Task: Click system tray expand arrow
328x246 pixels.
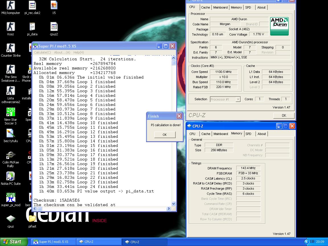Action: pos(306,242)
